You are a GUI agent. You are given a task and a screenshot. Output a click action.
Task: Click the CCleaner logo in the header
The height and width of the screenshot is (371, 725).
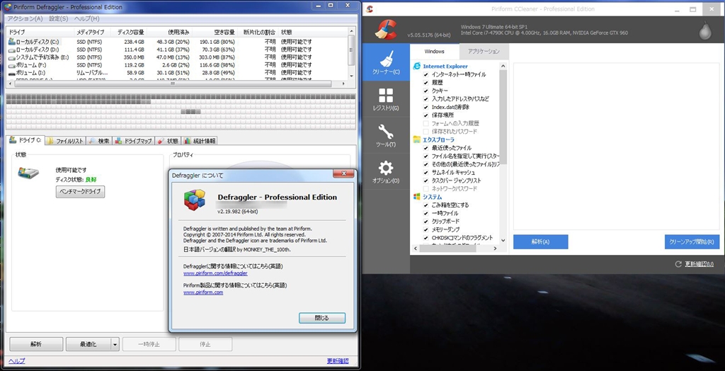[386, 29]
